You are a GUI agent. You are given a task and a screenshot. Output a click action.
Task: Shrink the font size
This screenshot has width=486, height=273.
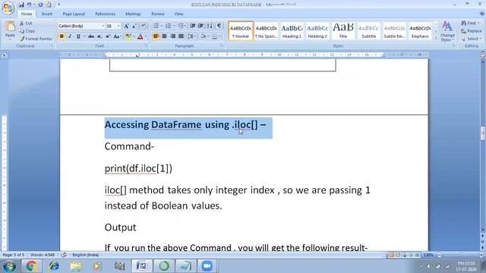coord(134,27)
